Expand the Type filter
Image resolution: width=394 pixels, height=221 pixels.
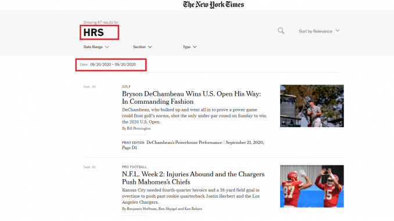(189, 47)
